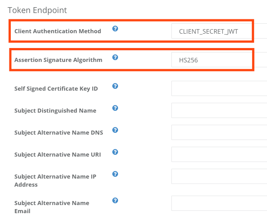Focus the Self Signed Certificate Key ID field
Screen dimensions: 267x223
click(219, 88)
